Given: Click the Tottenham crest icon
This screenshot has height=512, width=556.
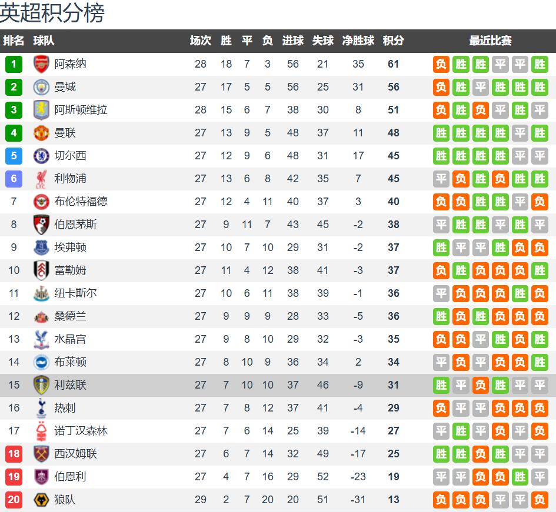Looking at the screenshot, I should point(41,408).
